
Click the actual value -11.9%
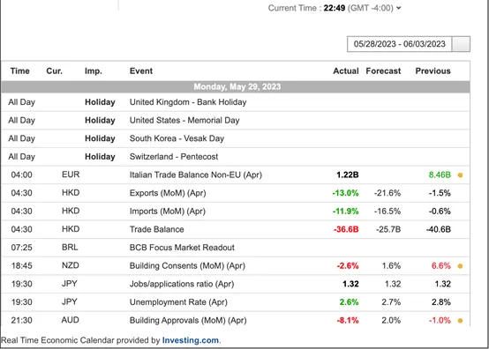[345, 212]
